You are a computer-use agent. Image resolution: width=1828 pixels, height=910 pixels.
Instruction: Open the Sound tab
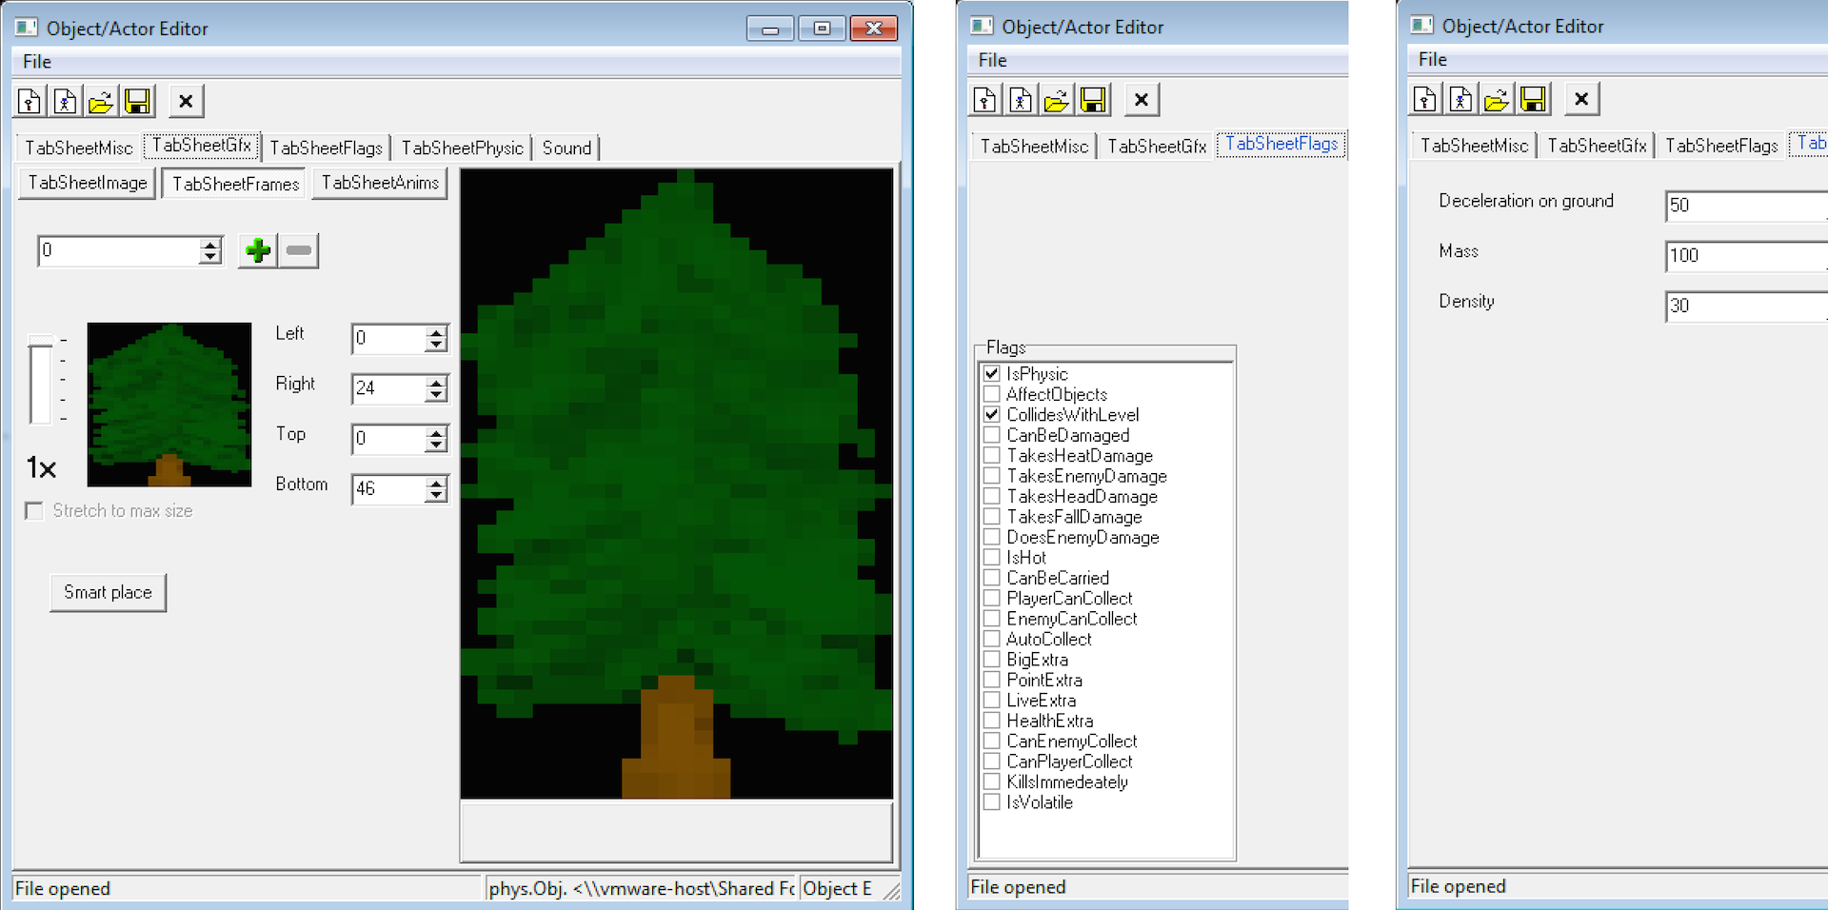[x=566, y=148]
